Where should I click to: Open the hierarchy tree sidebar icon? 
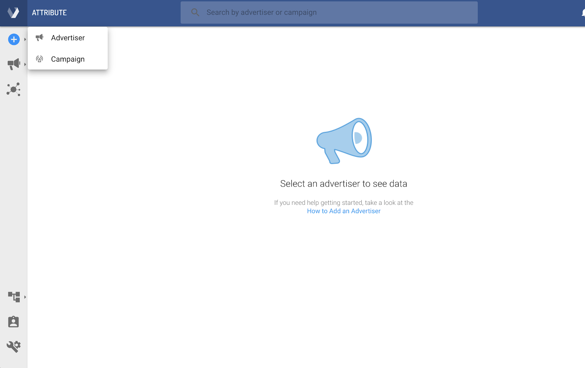pos(14,297)
